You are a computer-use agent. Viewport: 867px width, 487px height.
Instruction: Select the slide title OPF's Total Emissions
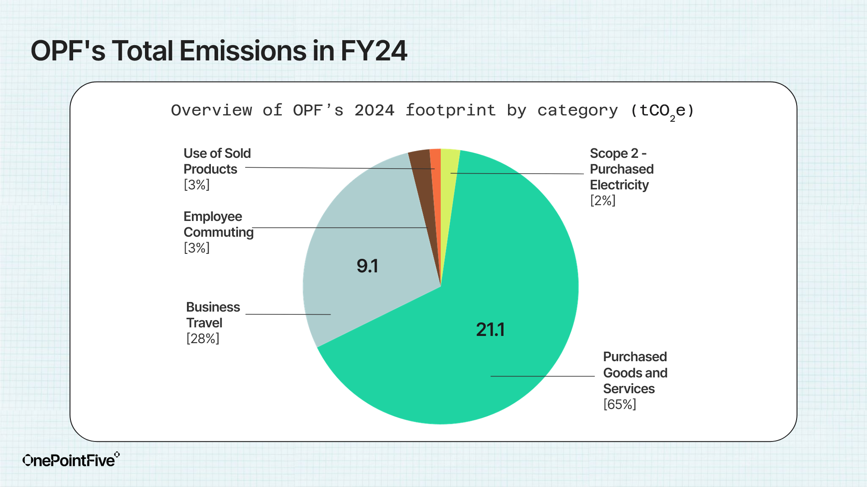pyautogui.click(x=219, y=51)
